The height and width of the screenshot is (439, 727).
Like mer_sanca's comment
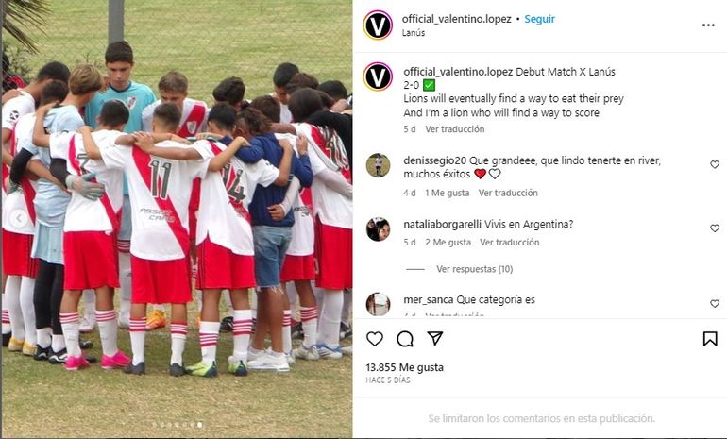(x=715, y=304)
